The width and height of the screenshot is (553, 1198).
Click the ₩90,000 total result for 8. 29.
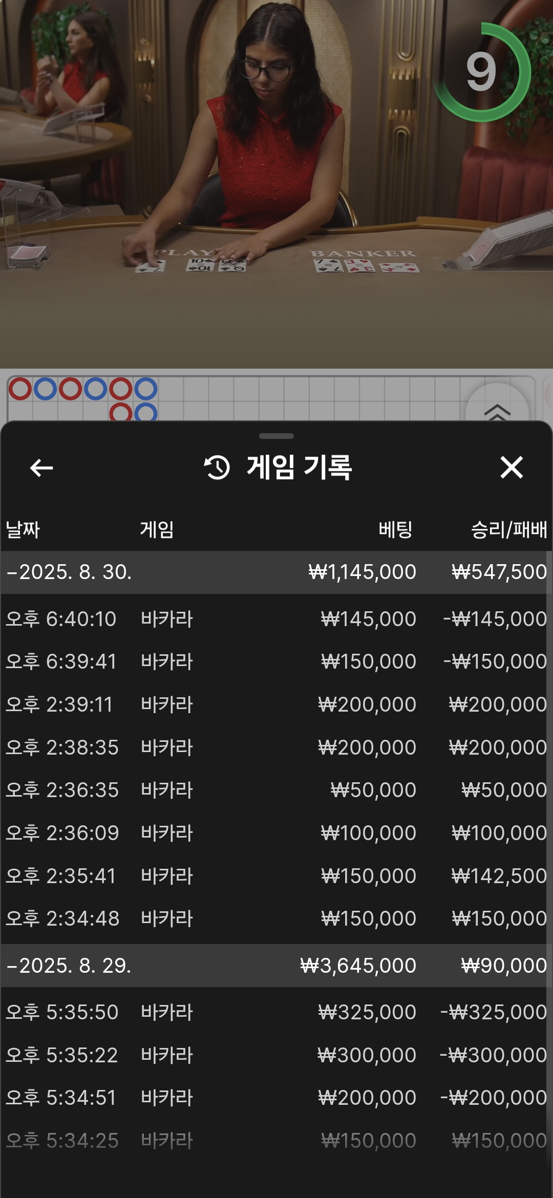(504, 966)
